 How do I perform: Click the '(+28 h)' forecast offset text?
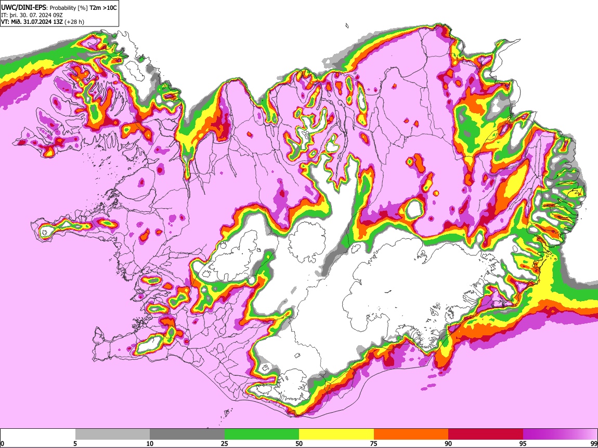74,22
